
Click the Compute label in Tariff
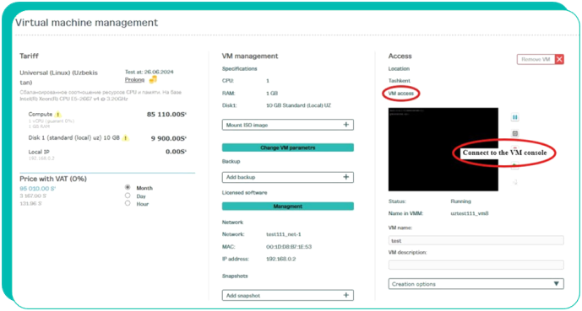[x=41, y=115]
